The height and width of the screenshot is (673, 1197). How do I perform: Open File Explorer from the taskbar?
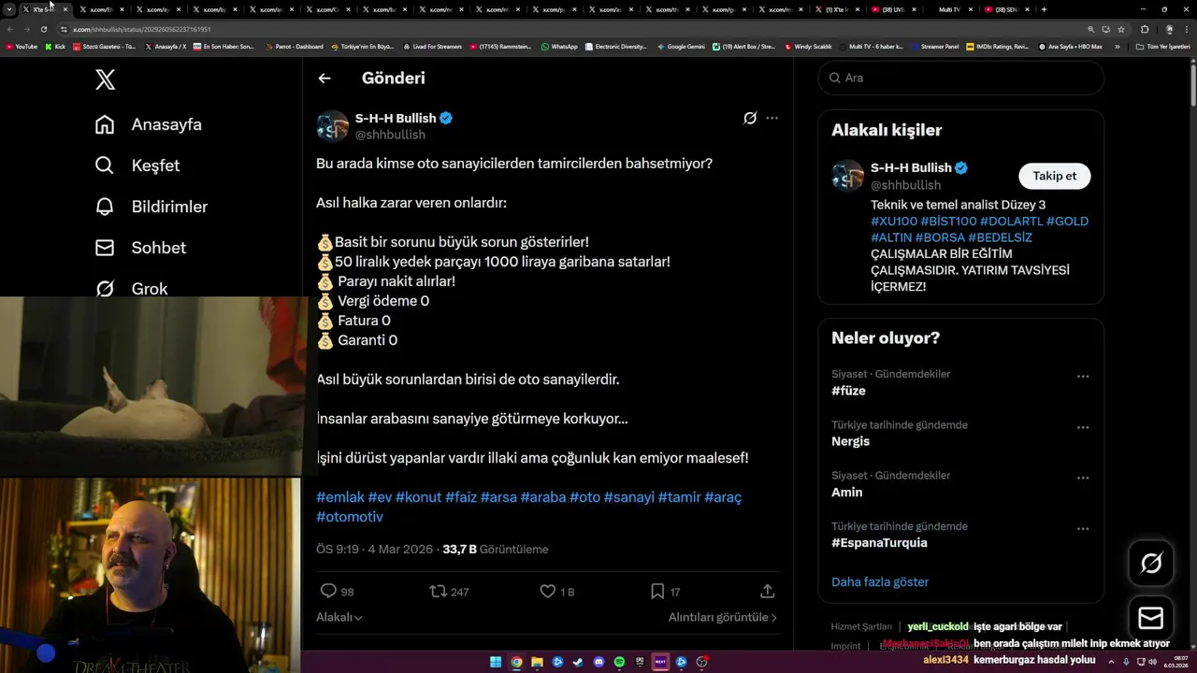[x=537, y=662]
